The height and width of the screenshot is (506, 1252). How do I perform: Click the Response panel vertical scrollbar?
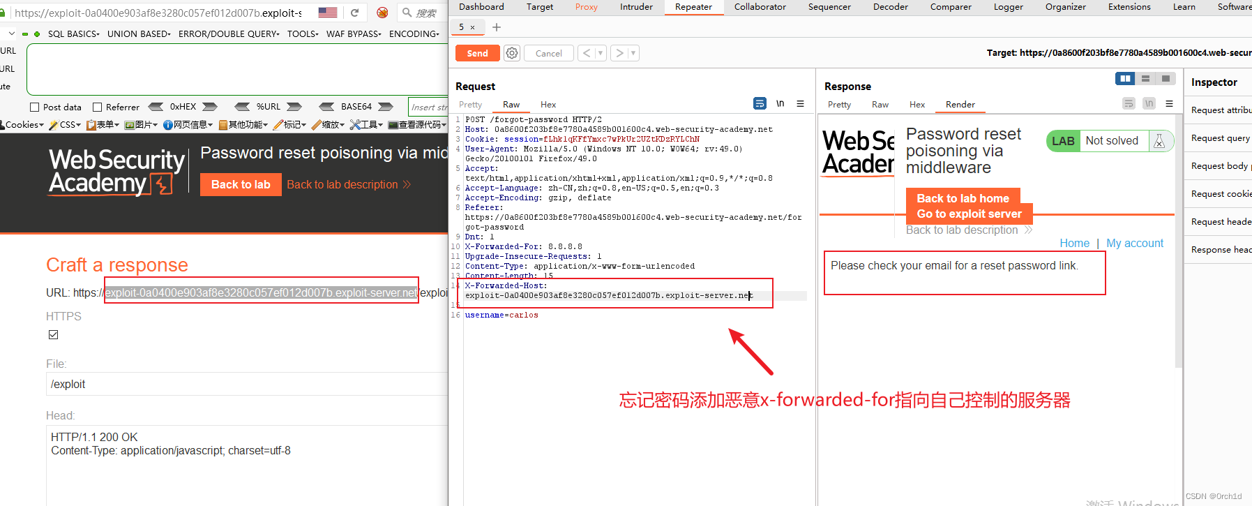pos(1179,241)
